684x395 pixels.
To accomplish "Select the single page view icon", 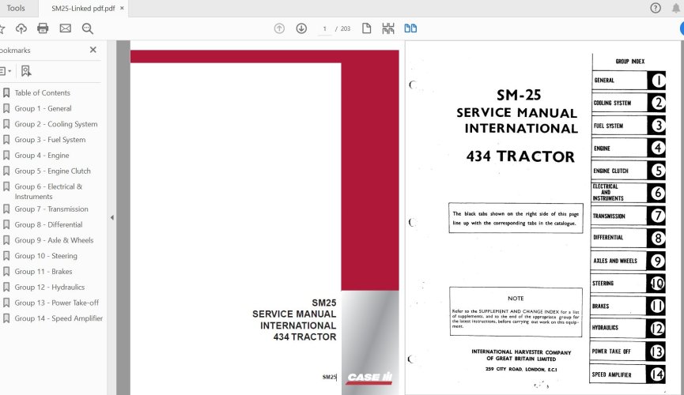I will click(x=366, y=28).
